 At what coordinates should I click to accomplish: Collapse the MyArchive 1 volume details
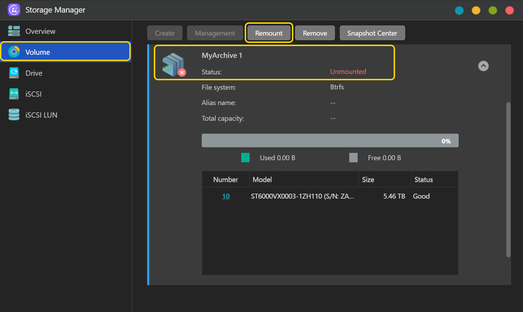tap(483, 66)
